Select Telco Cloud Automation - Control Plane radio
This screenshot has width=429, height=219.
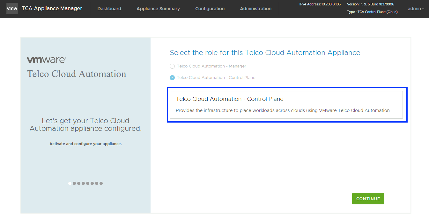click(x=172, y=78)
